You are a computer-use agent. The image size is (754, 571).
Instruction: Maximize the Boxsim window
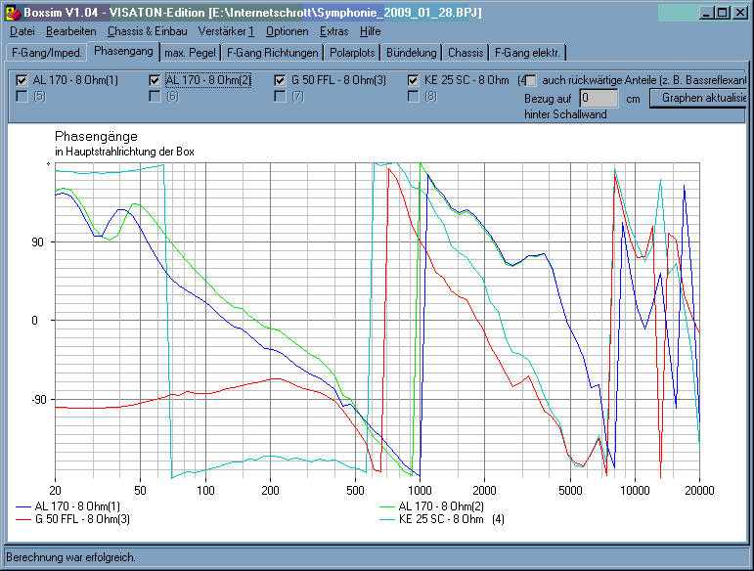[x=723, y=13]
